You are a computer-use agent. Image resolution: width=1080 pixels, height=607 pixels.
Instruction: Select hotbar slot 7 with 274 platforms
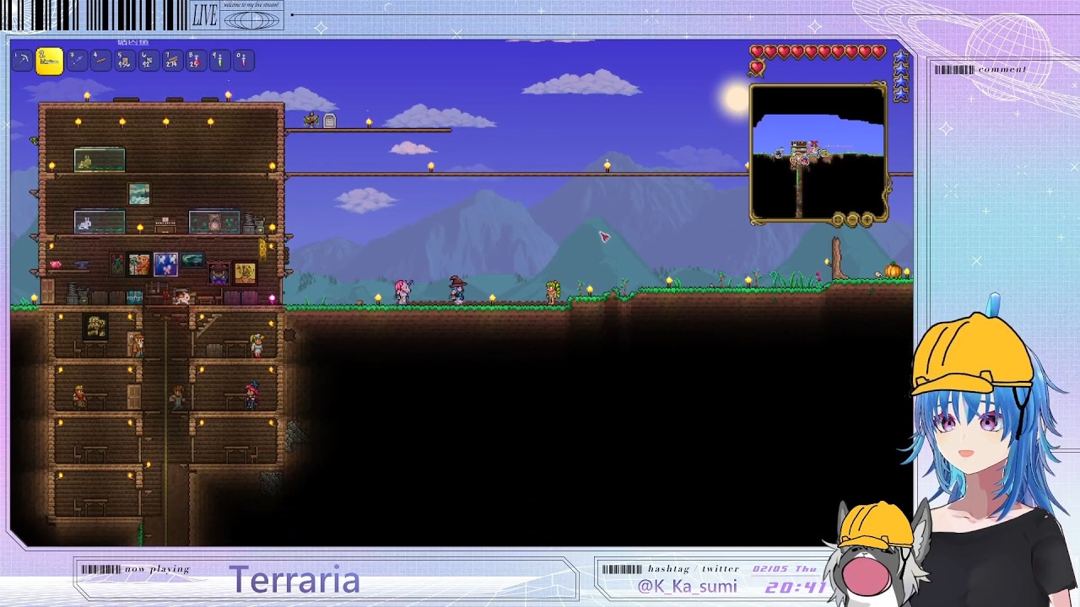pyautogui.click(x=171, y=61)
